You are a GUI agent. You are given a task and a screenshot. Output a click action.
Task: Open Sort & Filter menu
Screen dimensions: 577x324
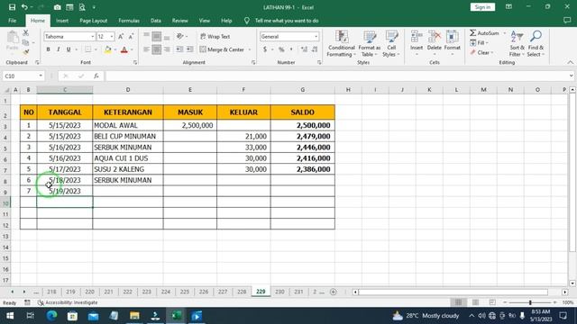(x=517, y=44)
